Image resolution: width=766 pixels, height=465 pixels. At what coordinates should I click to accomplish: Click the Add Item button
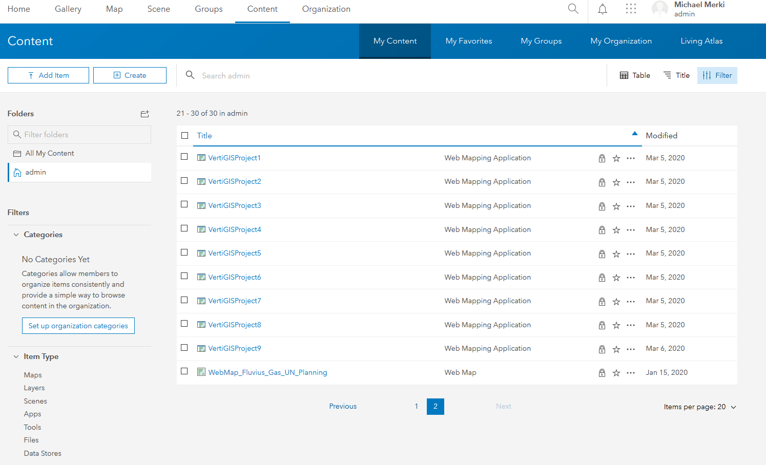point(48,75)
